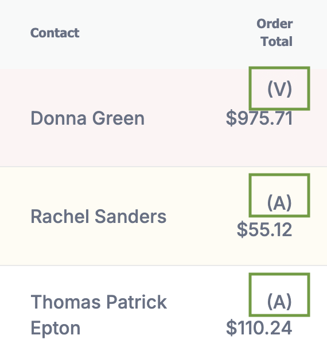Select the $110.24 order total

(x=259, y=328)
